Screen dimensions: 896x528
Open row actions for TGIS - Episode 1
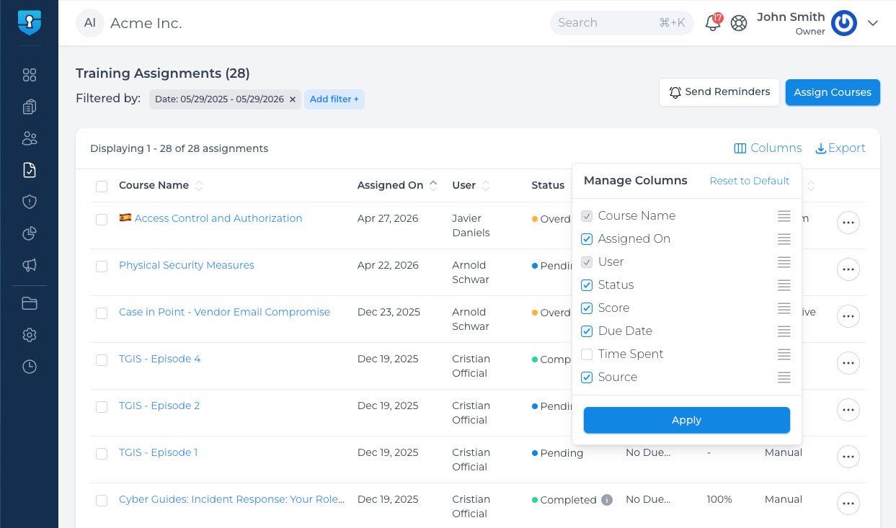pos(848,457)
